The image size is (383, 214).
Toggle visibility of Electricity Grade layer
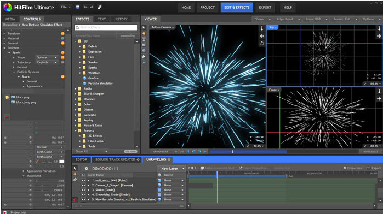point(83,195)
